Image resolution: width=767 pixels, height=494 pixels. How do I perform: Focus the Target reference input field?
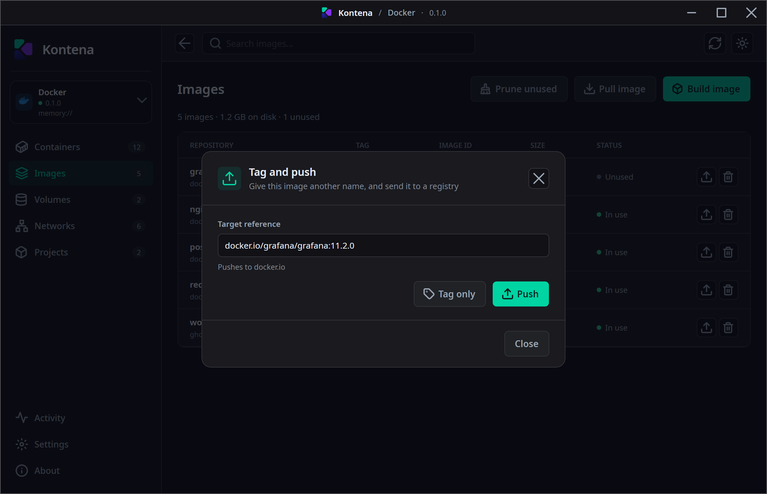pos(383,245)
